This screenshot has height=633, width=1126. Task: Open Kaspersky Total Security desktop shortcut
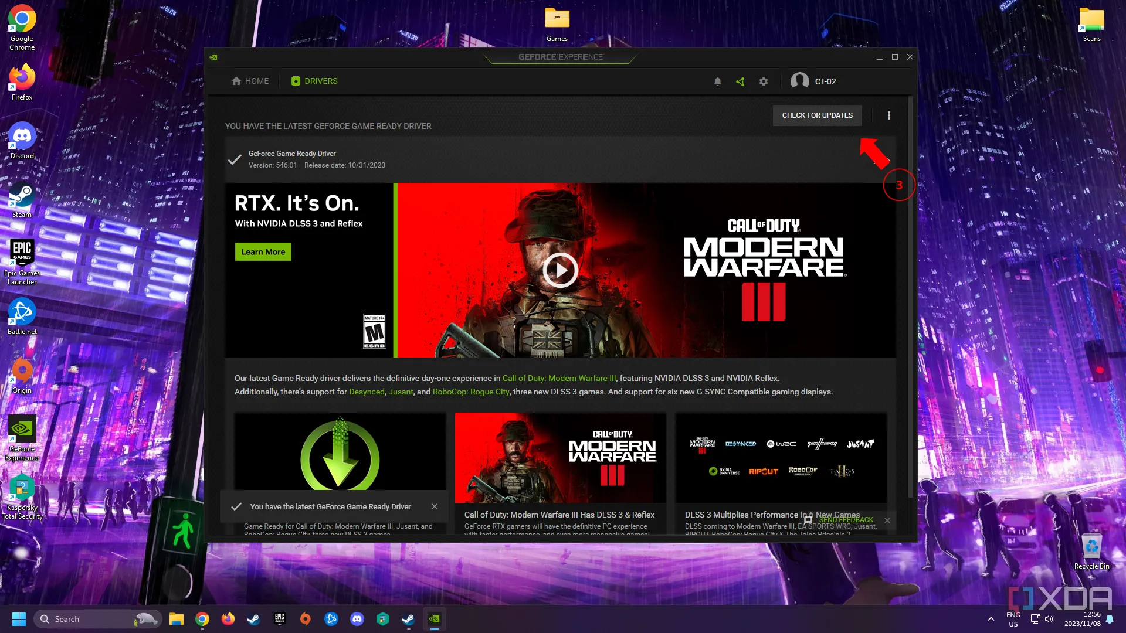pos(22,496)
